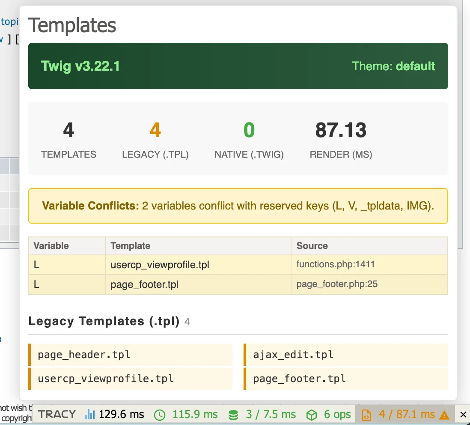
Task: Click the Templates panel heading
Action: 72,25
